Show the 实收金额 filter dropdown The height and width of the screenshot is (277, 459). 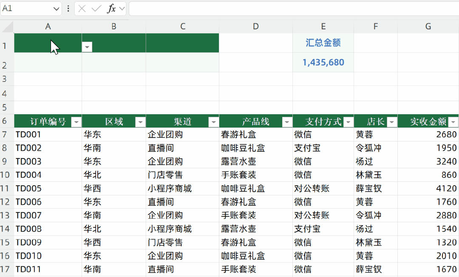click(453, 122)
